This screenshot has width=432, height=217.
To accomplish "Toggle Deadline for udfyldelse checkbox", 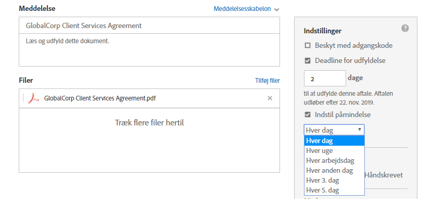I will click(308, 60).
